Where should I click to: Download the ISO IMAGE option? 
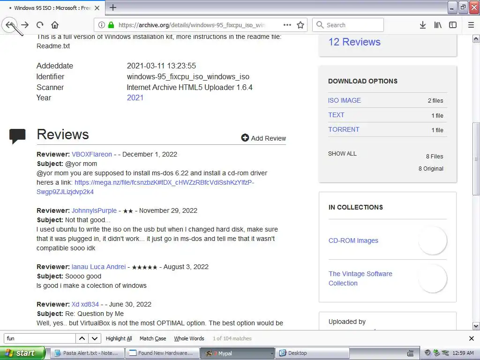[345, 100]
